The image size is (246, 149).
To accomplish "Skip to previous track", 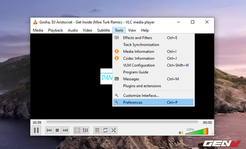I will pos(49,130).
